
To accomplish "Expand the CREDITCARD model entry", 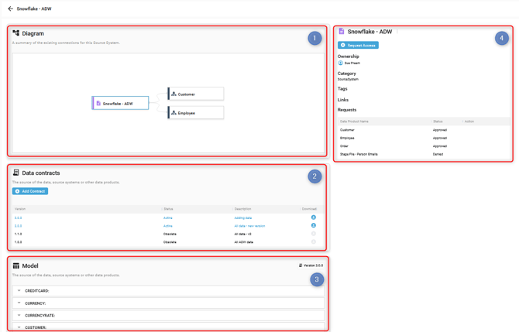I will pyautogui.click(x=168, y=291).
